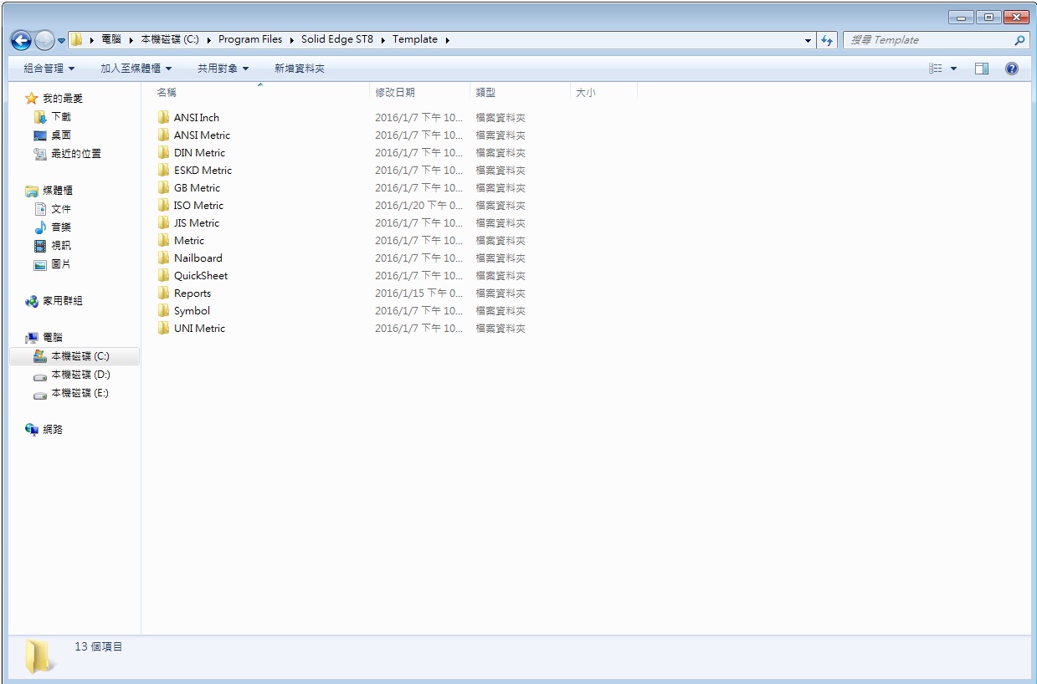The image size is (1037, 684).
Task: Click the New folder (新增資料夾) button
Action: pyautogui.click(x=299, y=69)
